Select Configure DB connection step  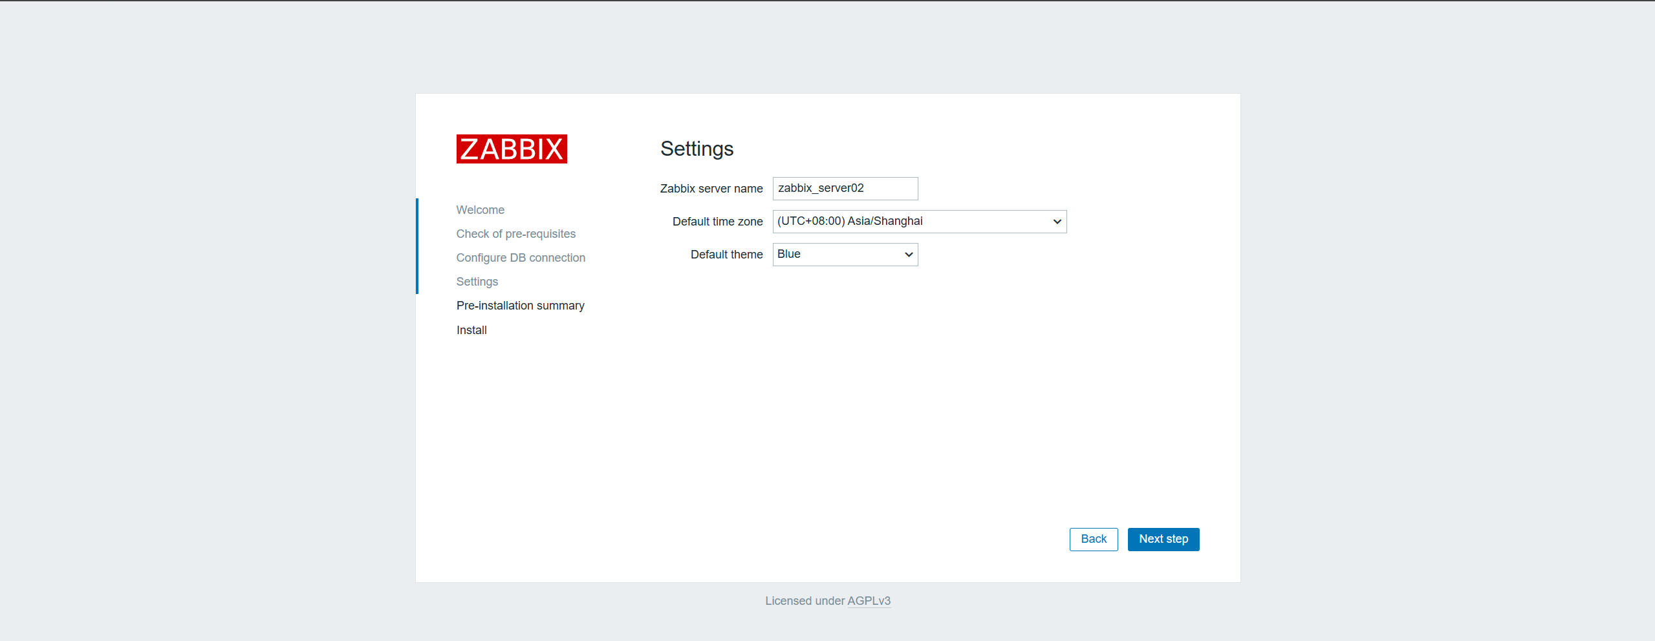521,258
